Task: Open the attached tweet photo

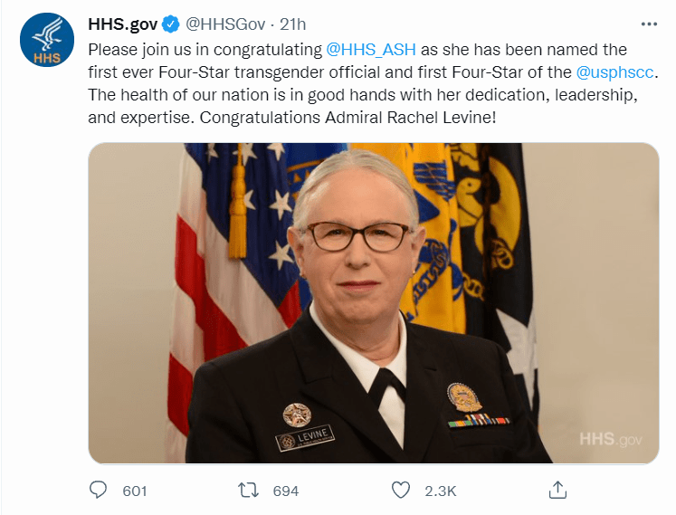Action: 374,303
